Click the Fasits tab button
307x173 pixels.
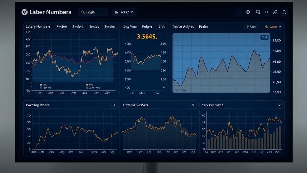203,27
